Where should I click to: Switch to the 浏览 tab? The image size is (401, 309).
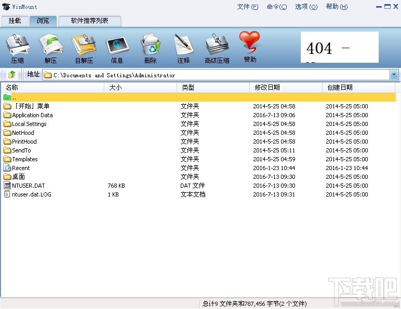tap(43, 21)
